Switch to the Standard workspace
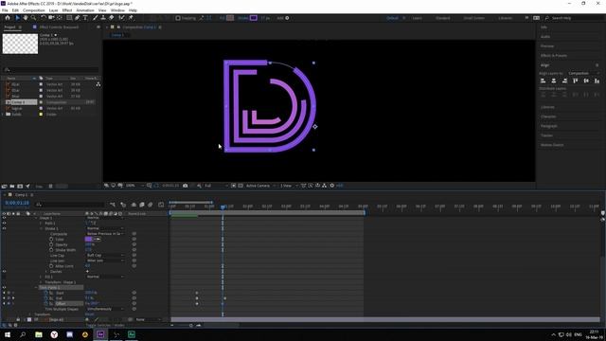The width and height of the screenshot is (606, 341). click(x=443, y=18)
